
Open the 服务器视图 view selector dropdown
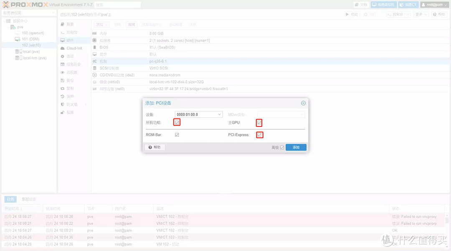click(29, 13)
